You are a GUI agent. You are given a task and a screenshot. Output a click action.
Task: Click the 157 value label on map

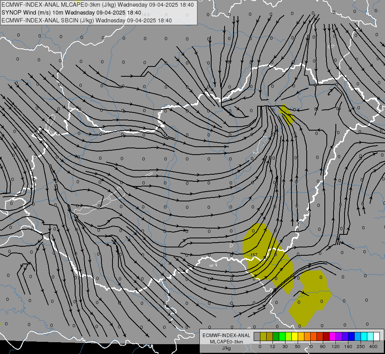click(x=254, y=255)
